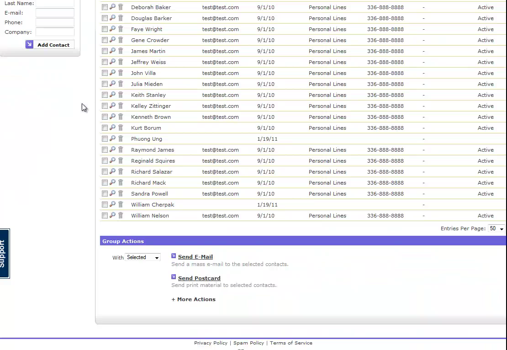507x350 pixels.
Task: Open the Privacy Policy link
Action: pyautogui.click(x=211, y=343)
